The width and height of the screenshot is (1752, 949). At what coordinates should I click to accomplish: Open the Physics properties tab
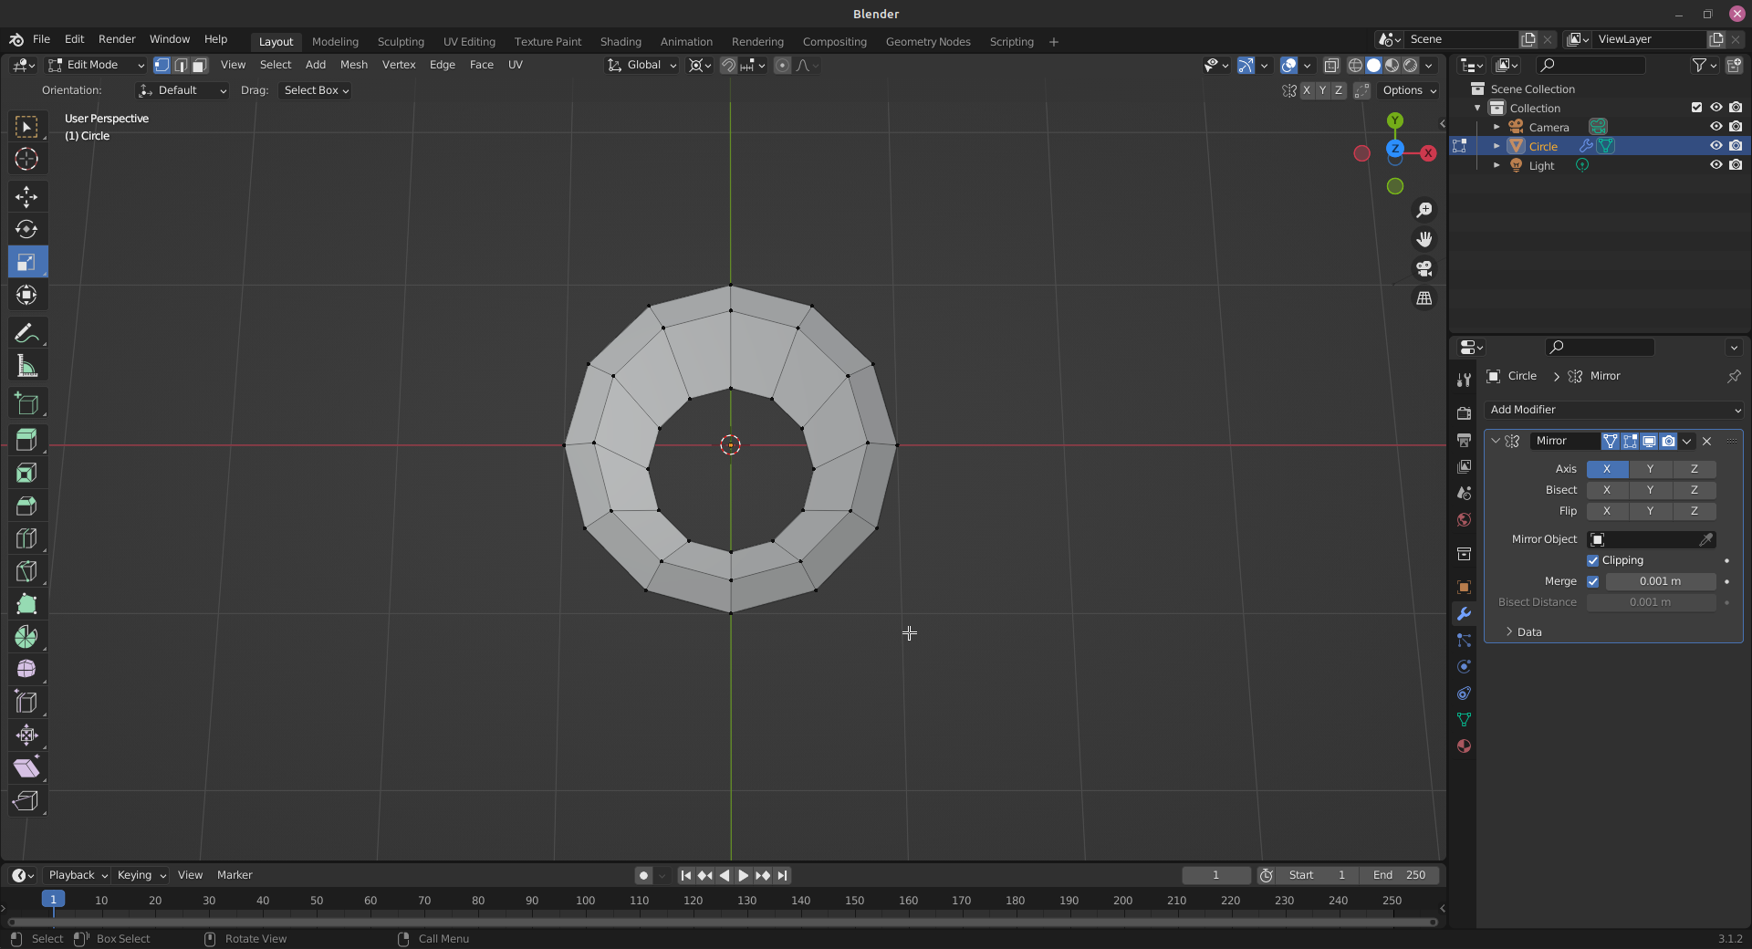(1464, 667)
